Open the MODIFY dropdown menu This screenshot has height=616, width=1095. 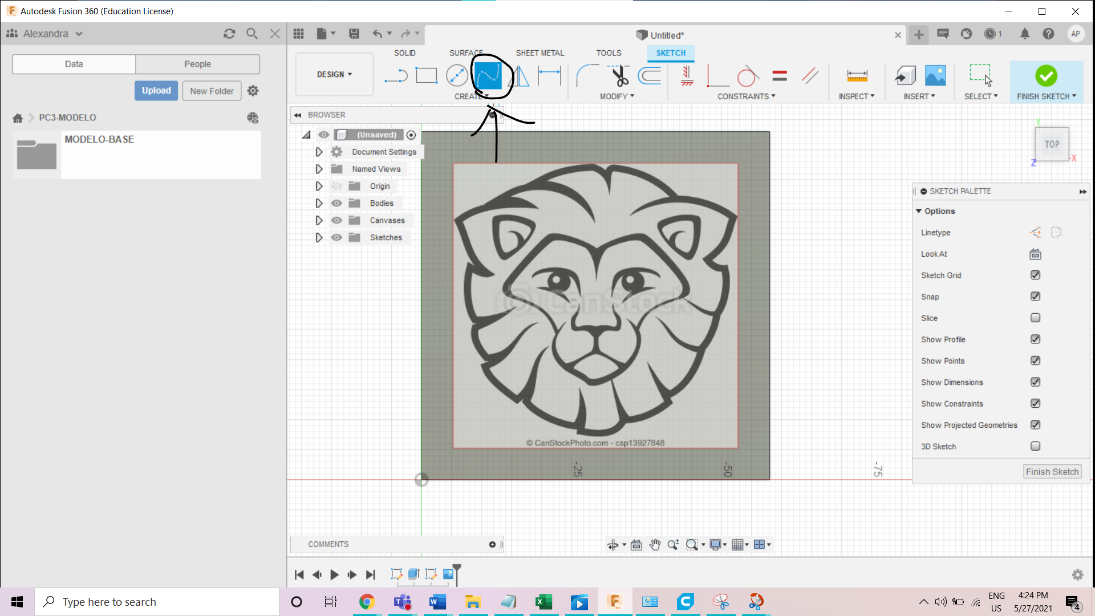click(x=617, y=96)
